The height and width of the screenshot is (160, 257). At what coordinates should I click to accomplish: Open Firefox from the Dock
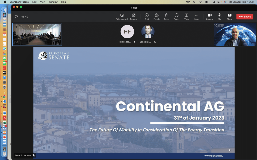(x=5, y=106)
